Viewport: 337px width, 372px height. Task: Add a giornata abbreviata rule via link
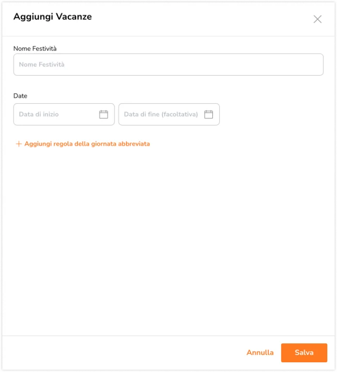tap(82, 144)
